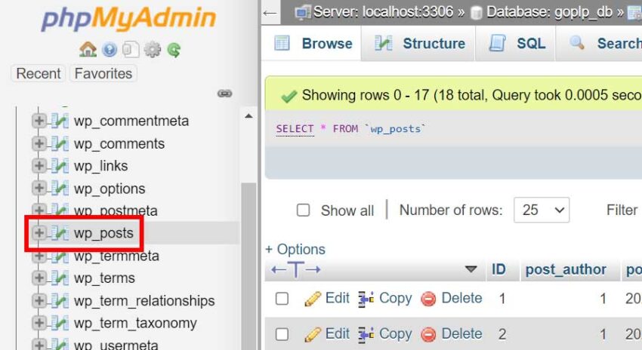Click the full texts toggle arrows ←T→
642x350 pixels.
295,269
